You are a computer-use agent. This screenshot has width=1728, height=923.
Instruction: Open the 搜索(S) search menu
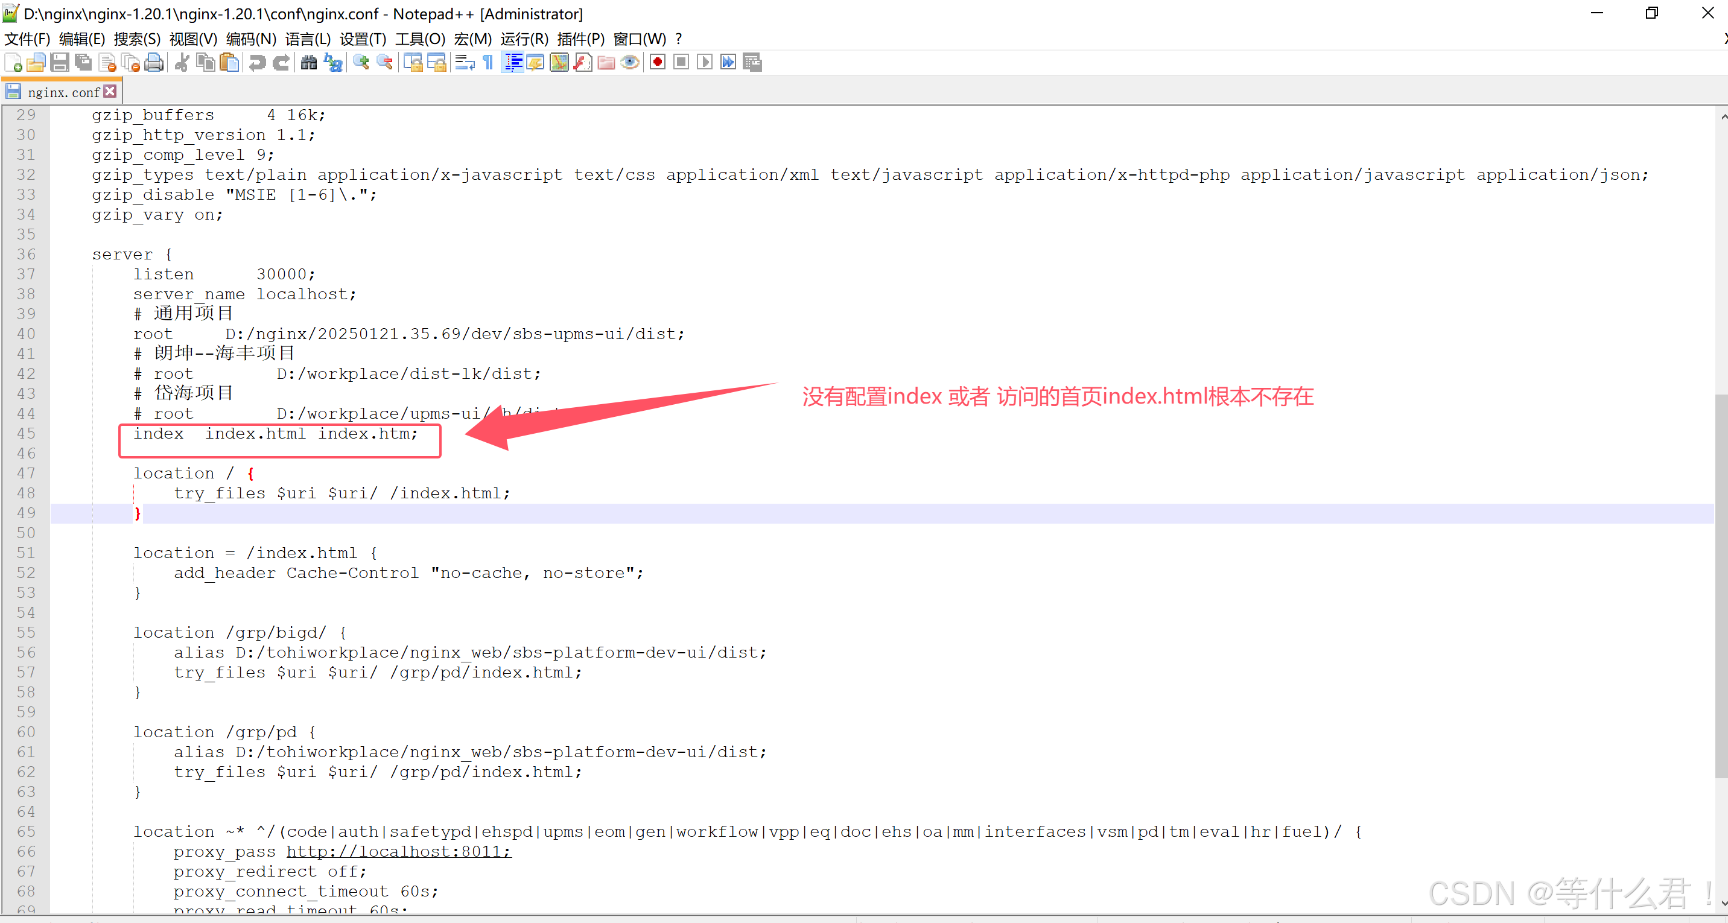click(x=137, y=39)
